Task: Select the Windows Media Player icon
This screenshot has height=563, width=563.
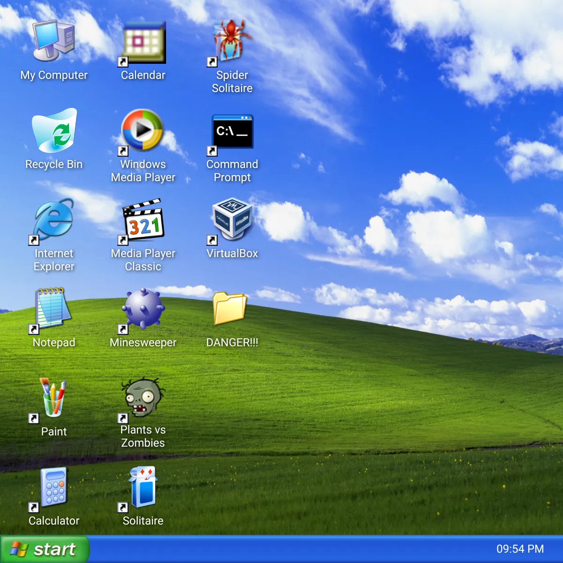Action: 143,131
